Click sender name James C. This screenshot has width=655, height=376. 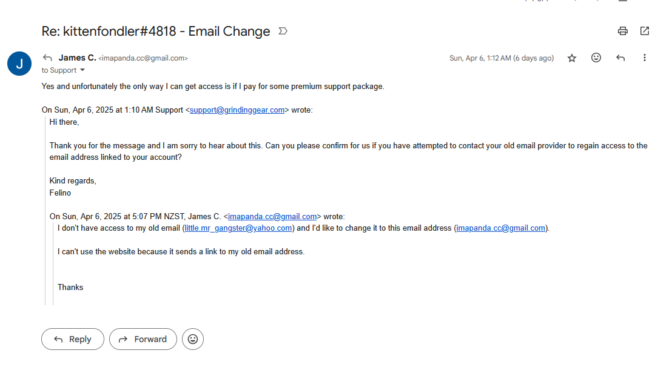pyautogui.click(x=77, y=58)
